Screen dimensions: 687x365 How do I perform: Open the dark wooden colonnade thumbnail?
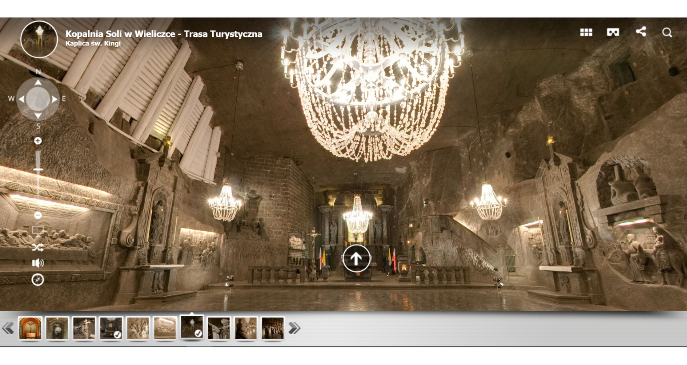(x=273, y=328)
